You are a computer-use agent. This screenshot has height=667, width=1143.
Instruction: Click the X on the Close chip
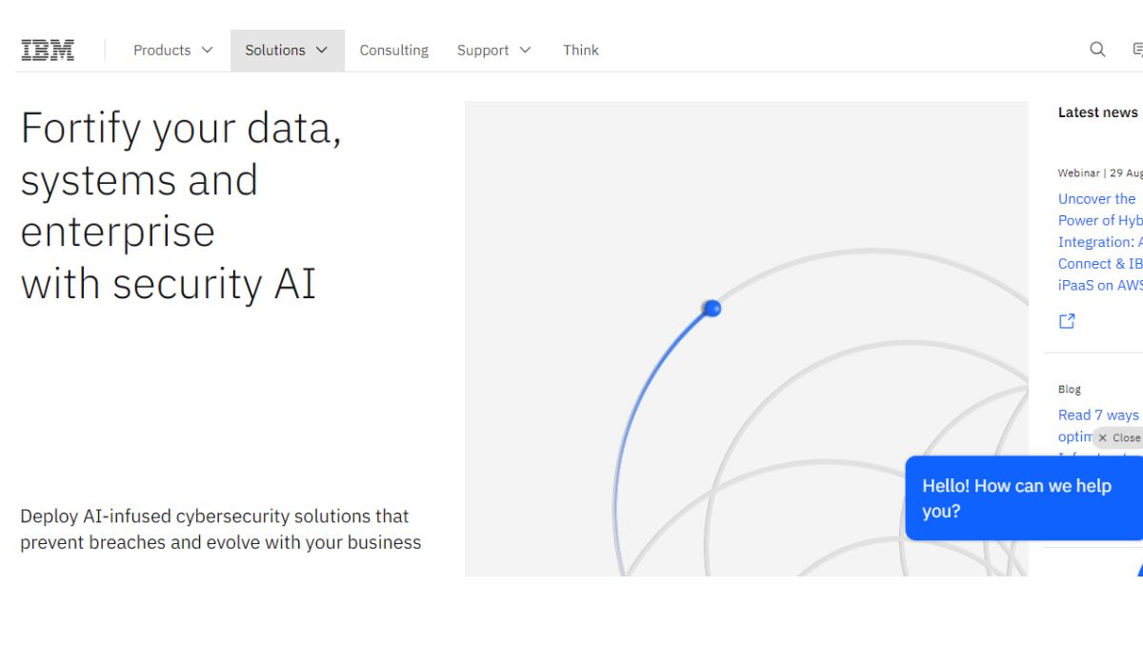1103,437
